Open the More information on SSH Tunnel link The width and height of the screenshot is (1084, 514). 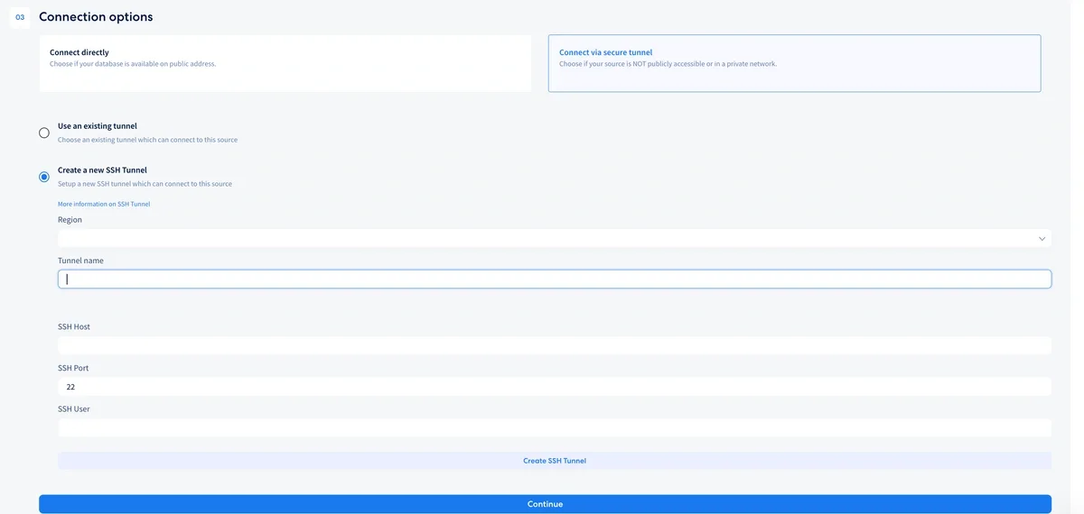point(104,204)
